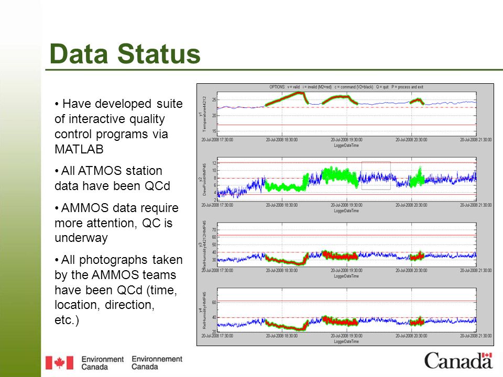The height and width of the screenshot is (377, 503).
Task: Click the "20-Jul-2008 17:30:00" tick of bottom plot
Action: pyautogui.click(x=217, y=336)
